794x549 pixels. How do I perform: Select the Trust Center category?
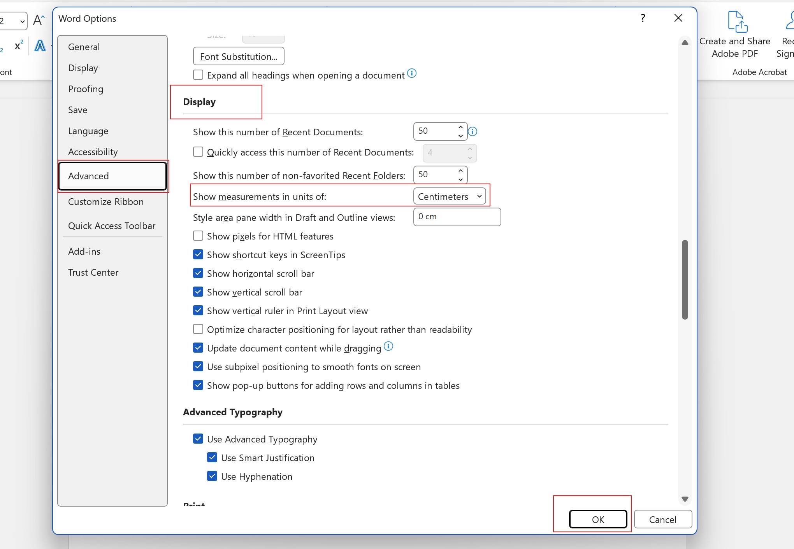click(x=93, y=272)
